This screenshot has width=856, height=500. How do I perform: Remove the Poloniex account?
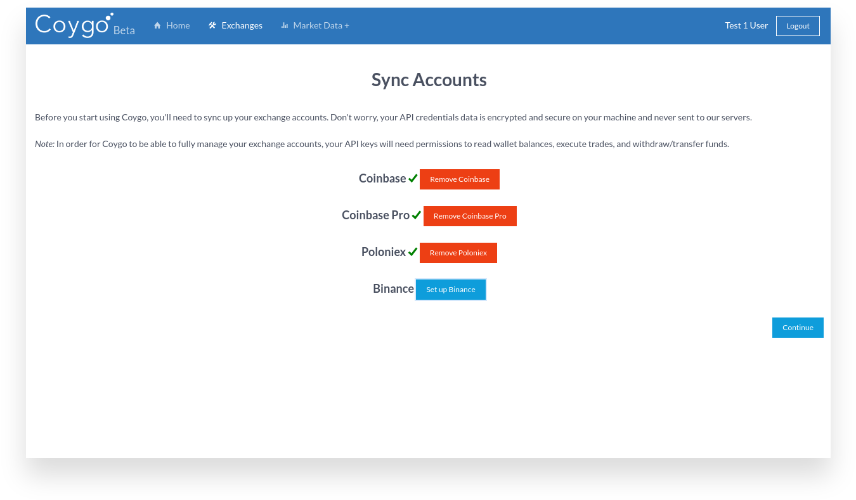point(458,253)
